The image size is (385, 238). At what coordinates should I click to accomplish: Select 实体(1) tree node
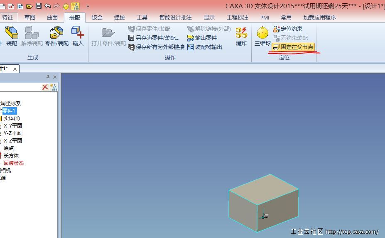tap(12, 118)
